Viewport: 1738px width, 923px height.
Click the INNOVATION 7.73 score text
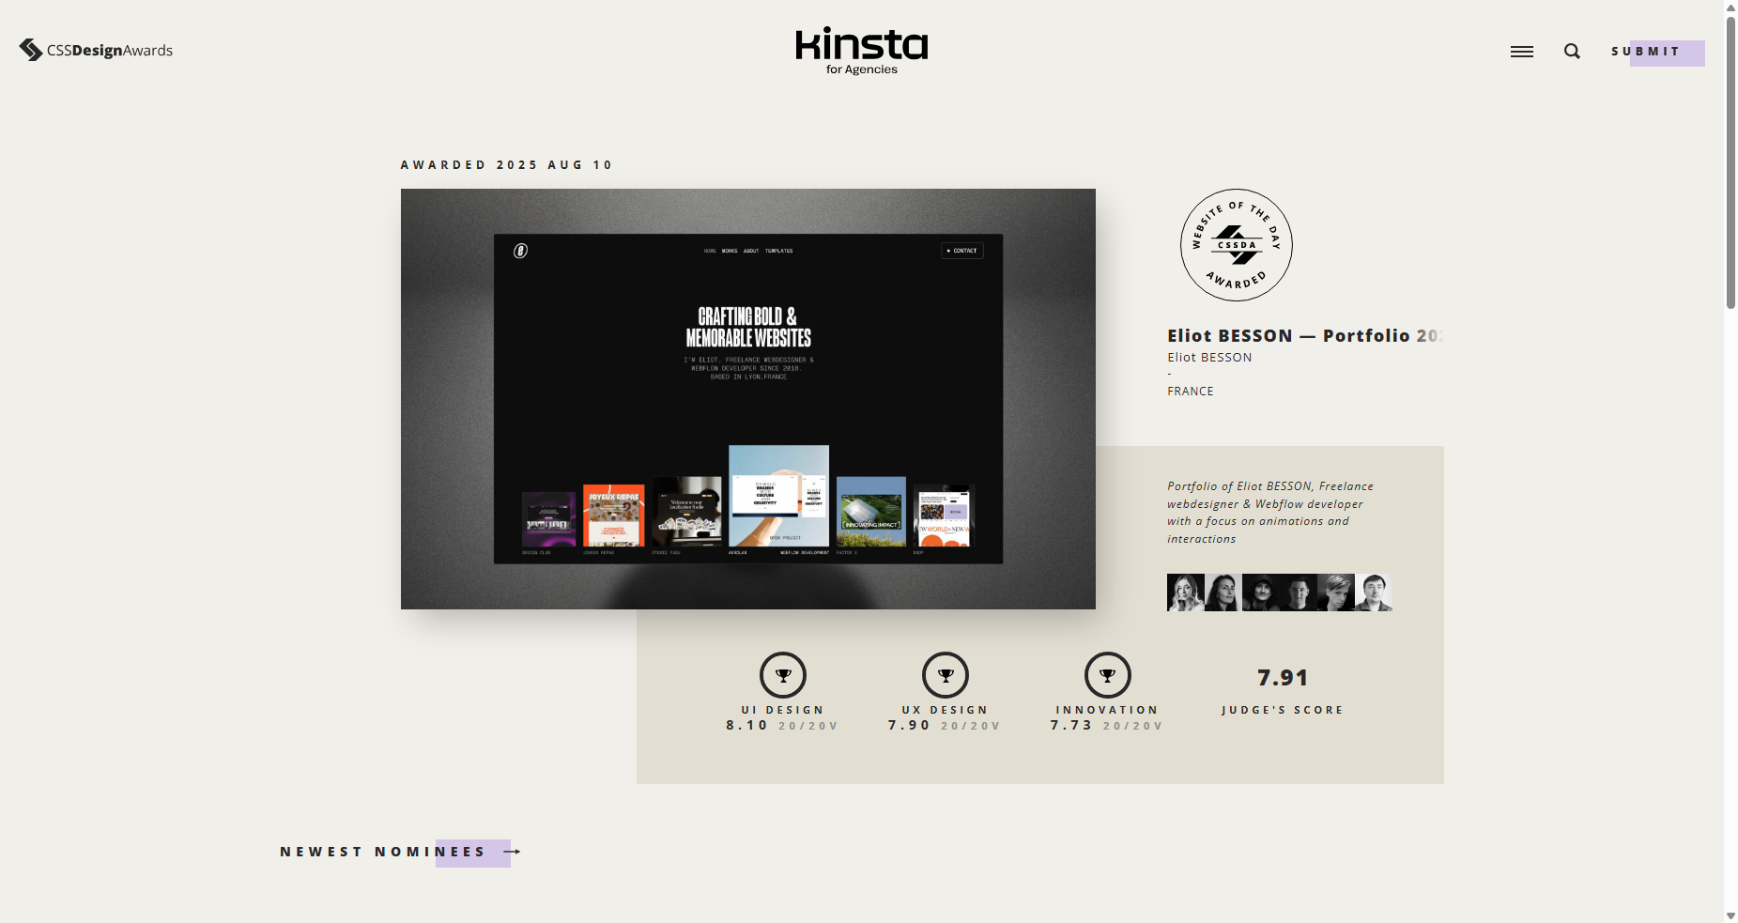click(x=1107, y=718)
